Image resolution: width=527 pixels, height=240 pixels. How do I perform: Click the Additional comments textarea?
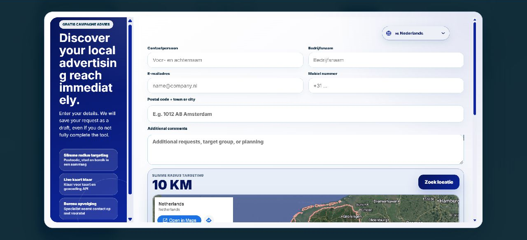coord(305,150)
